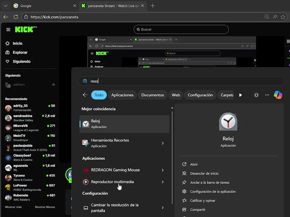Close the panzaneta Stream tab
The height and width of the screenshot is (217, 290).
pyautogui.click(x=142, y=6)
